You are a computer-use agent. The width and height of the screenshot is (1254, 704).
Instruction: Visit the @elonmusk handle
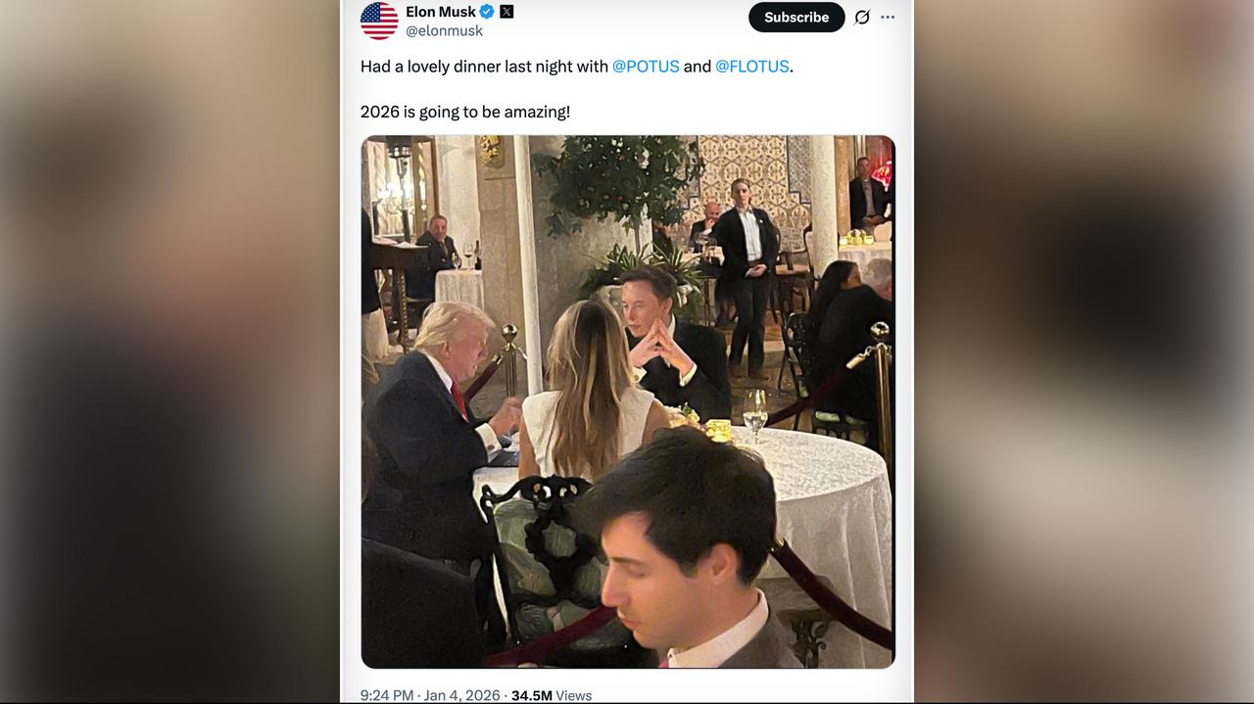[444, 30]
